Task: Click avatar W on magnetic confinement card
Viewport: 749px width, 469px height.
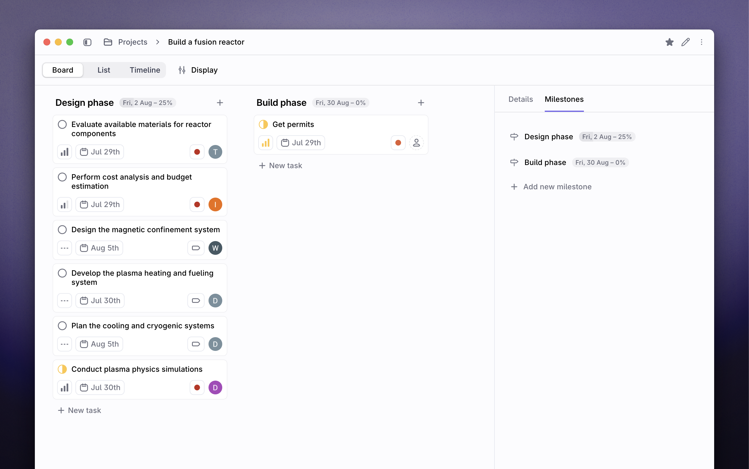Action: coord(215,248)
